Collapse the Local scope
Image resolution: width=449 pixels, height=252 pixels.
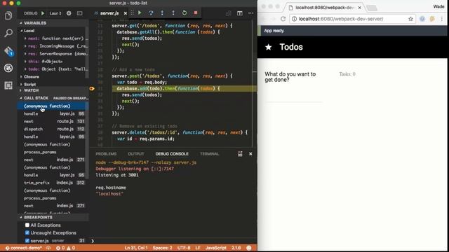[29, 31]
